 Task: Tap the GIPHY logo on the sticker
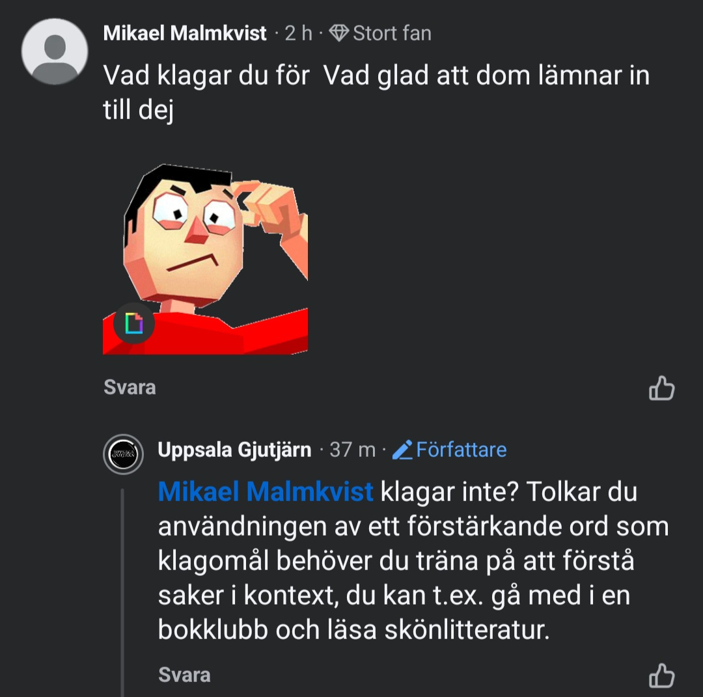coord(134,323)
